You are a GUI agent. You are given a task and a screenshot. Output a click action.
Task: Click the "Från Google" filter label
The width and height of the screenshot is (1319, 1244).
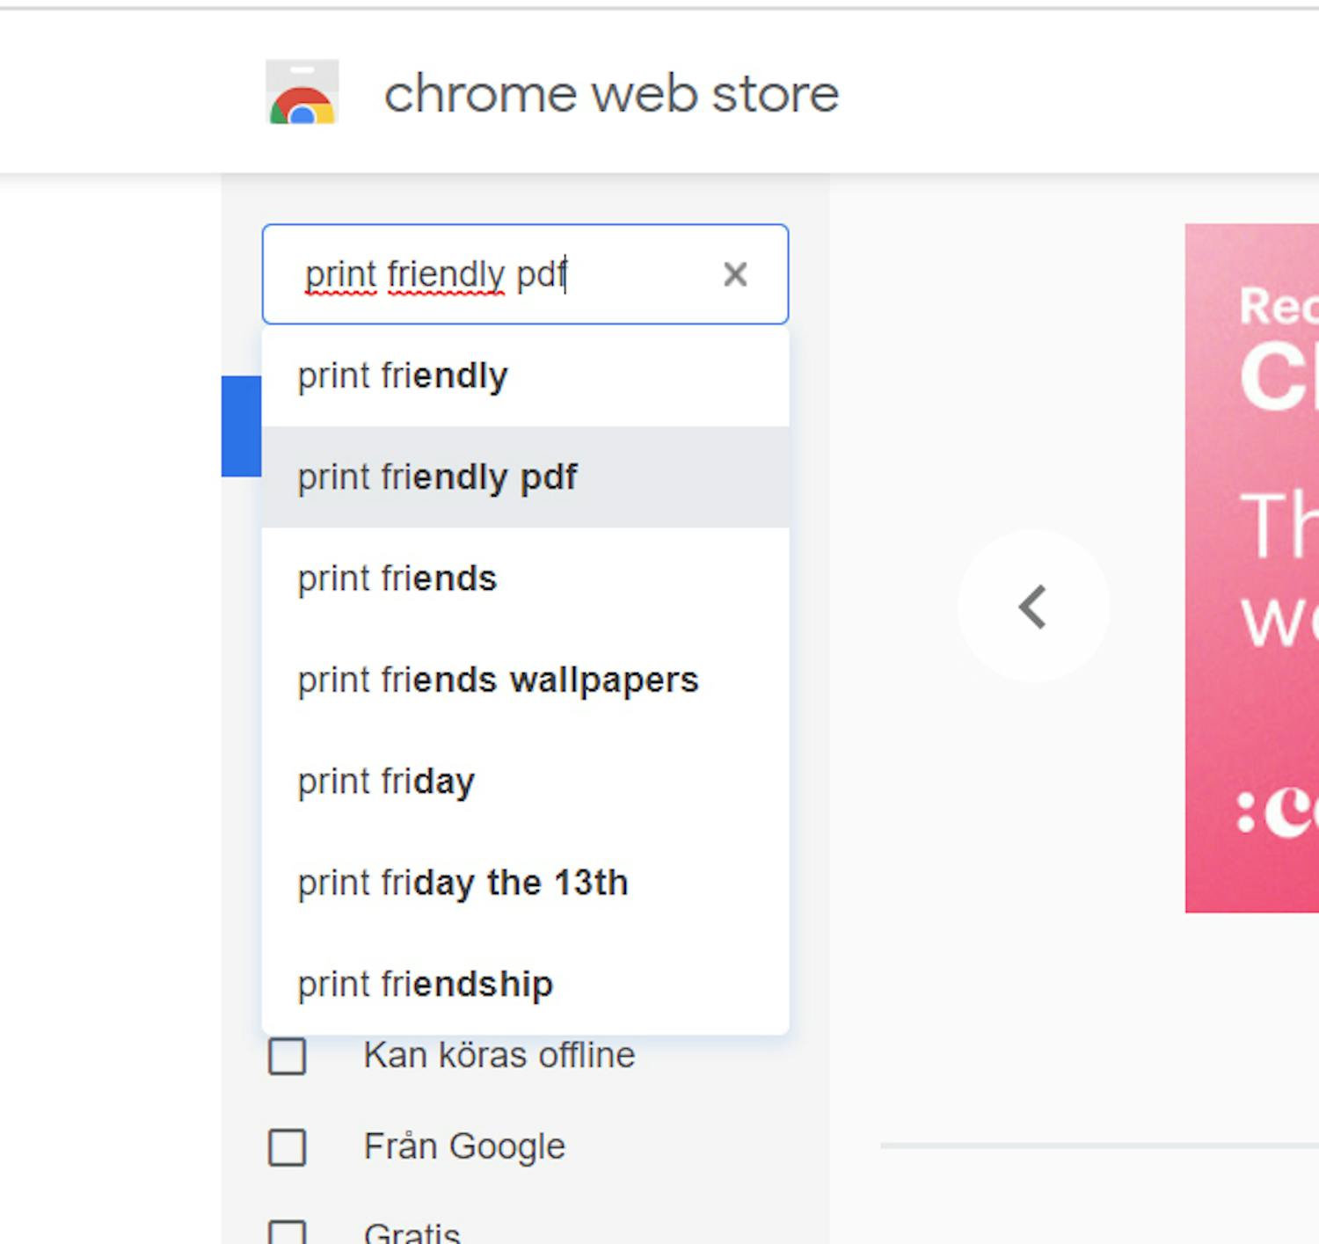464,1146
